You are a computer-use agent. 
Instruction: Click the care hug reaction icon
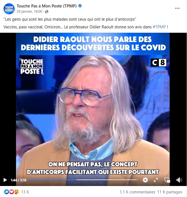tap(17, 192)
